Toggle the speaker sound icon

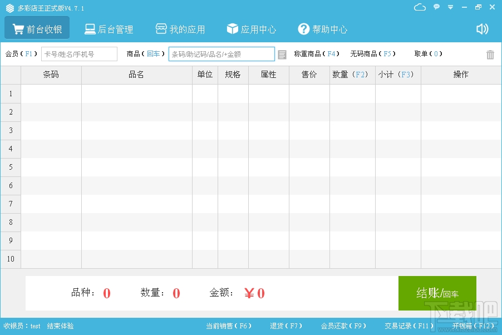482,29
